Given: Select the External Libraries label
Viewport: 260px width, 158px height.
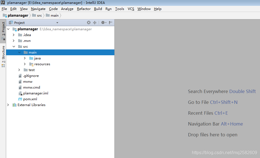Looking at the screenshot, I should [x=32, y=105].
